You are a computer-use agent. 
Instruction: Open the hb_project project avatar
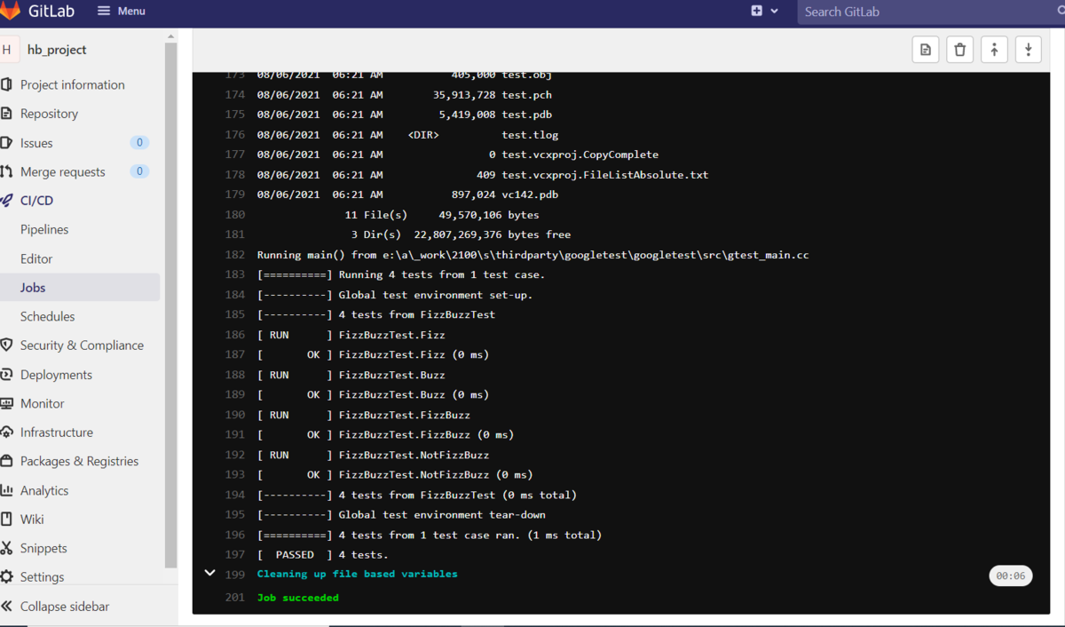coord(7,50)
